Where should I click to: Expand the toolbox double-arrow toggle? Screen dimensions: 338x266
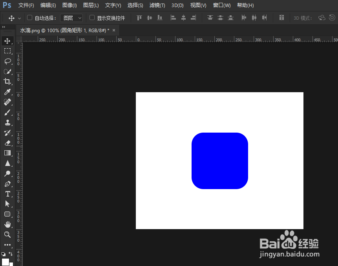click(x=4, y=27)
